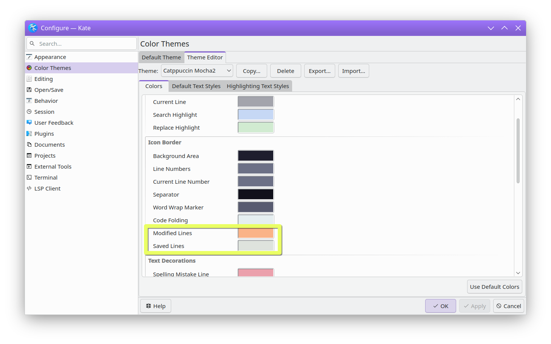Click the Import... button
This screenshot has height=344, width=551.
[x=354, y=71]
